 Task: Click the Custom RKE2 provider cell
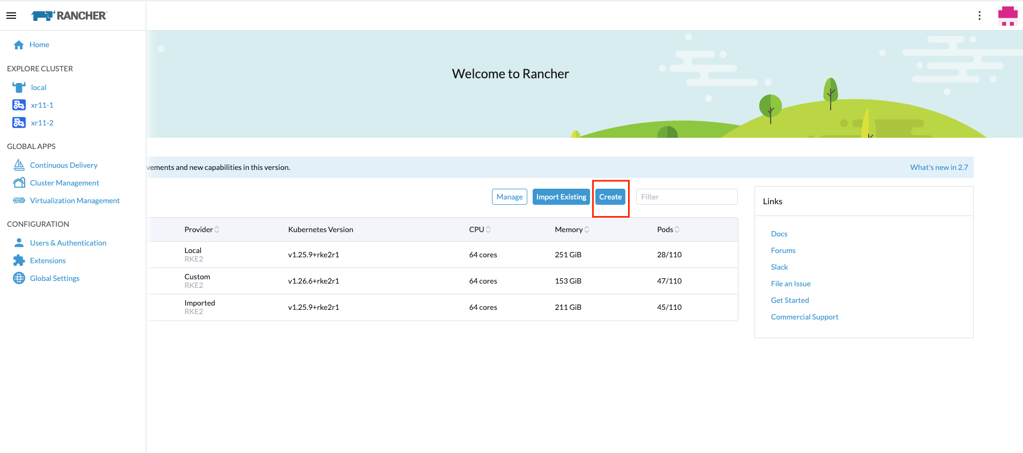click(x=197, y=281)
